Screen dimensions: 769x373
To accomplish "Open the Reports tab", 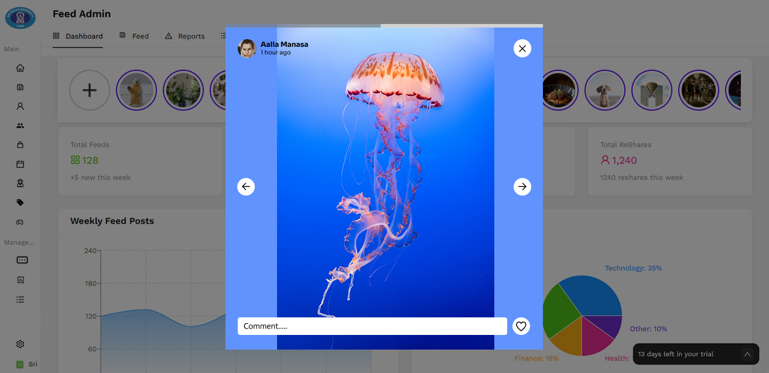I will coord(185,36).
